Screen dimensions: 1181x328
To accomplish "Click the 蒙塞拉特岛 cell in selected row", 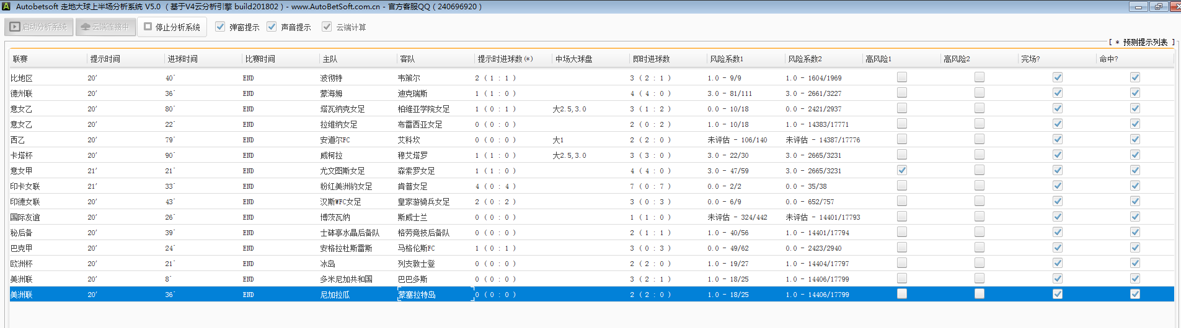I will click(417, 295).
